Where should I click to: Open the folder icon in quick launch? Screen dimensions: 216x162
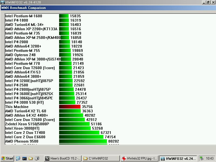pos(31,158)
